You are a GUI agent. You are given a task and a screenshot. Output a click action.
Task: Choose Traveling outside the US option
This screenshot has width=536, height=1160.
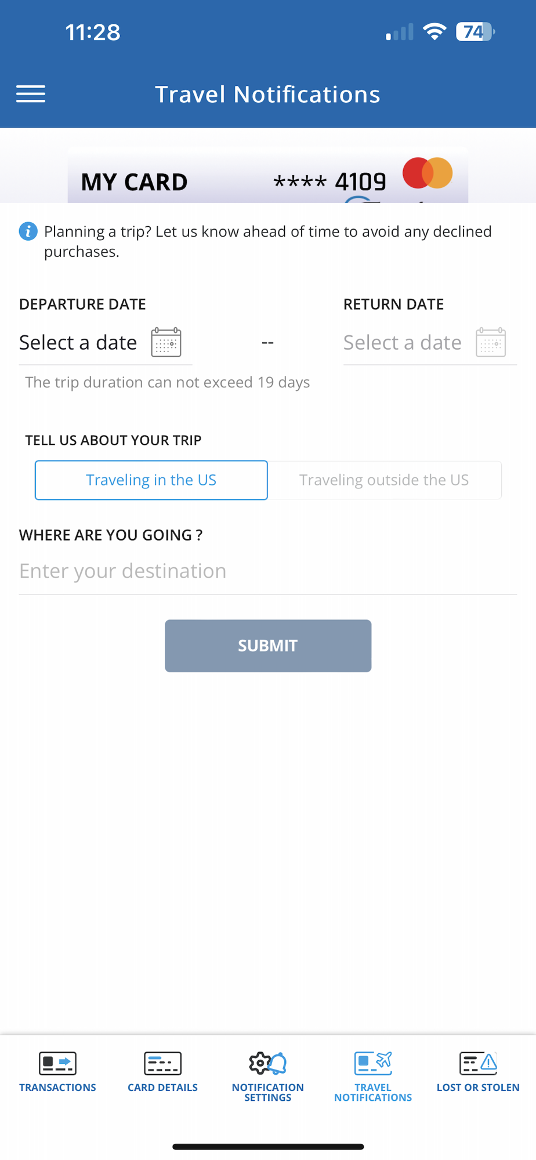(385, 480)
